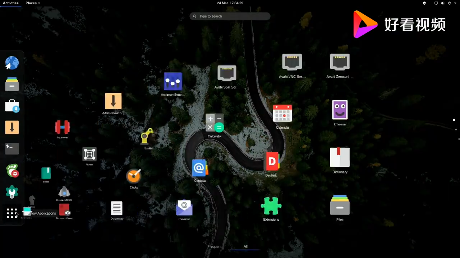Click the Activities button in the top bar

pos(10,3)
